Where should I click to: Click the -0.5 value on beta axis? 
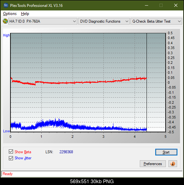tap(171, 132)
